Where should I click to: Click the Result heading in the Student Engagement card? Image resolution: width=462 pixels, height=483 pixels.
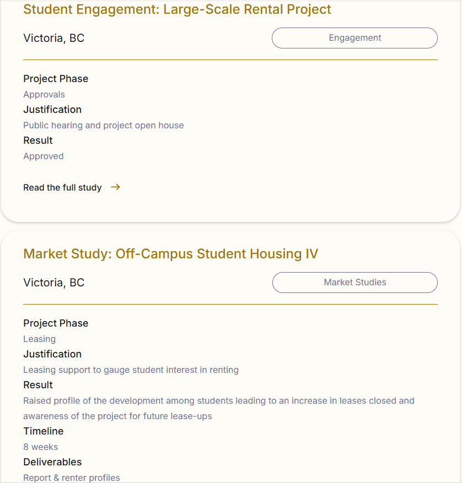(x=38, y=140)
